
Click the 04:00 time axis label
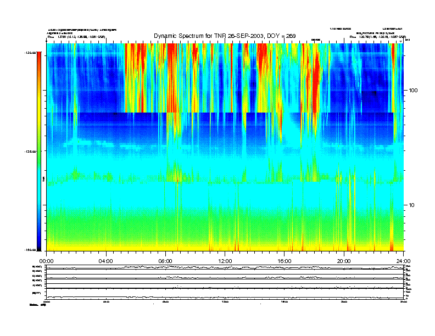(x=106, y=261)
